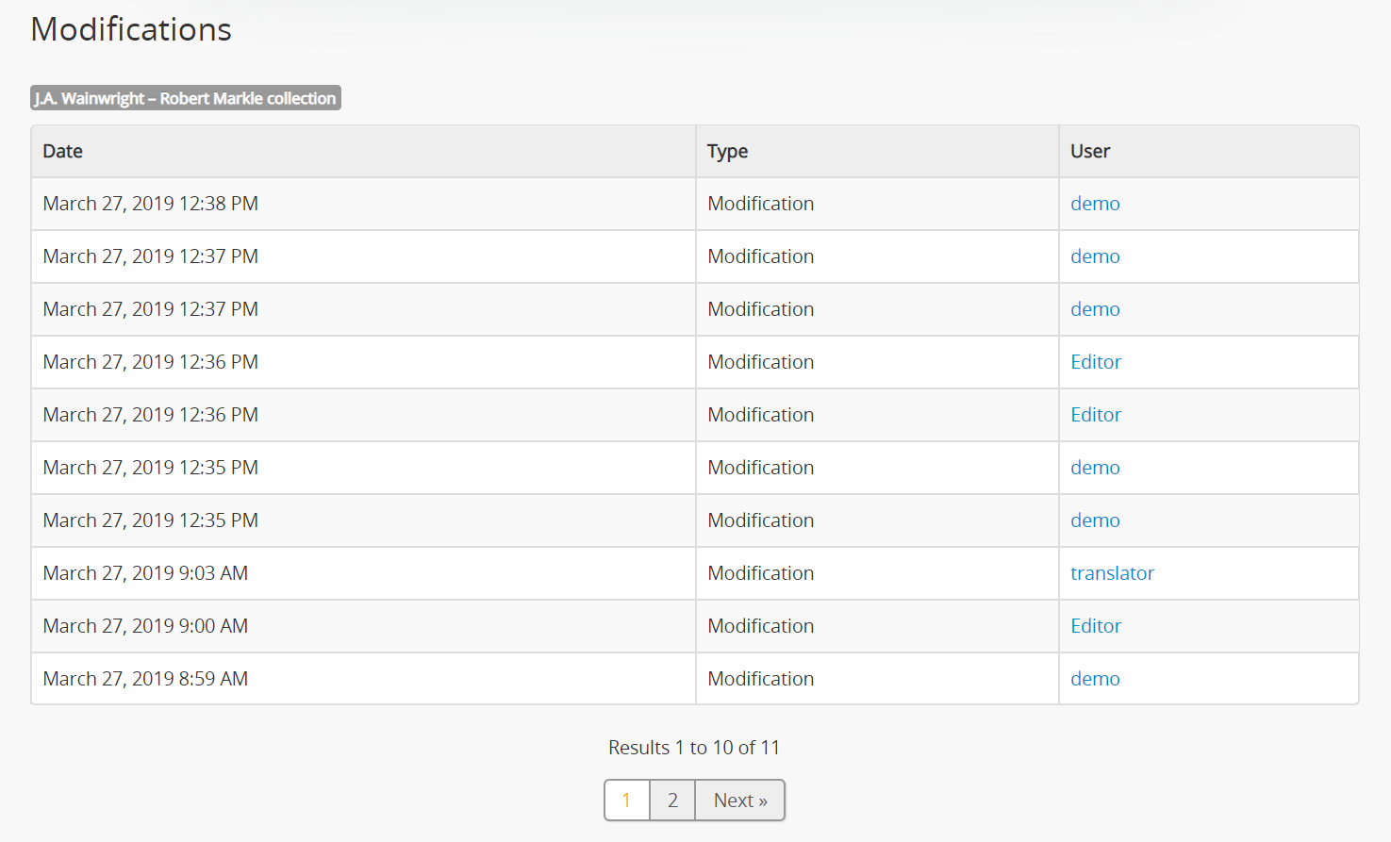Open the J.A. Wainwright – Robert Markle collection label
The height and width of the screenshot is (842, 1391).
tap(185, 98)
